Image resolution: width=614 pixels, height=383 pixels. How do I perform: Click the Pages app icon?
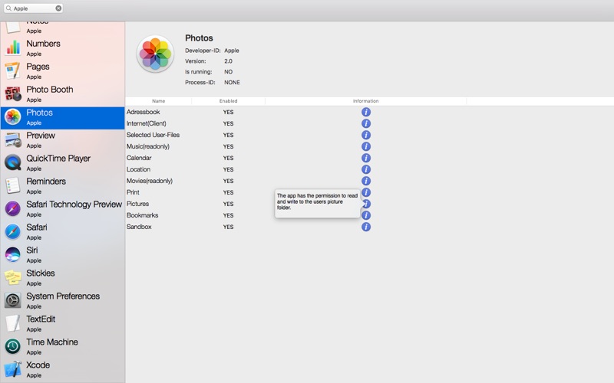(13, 70)
